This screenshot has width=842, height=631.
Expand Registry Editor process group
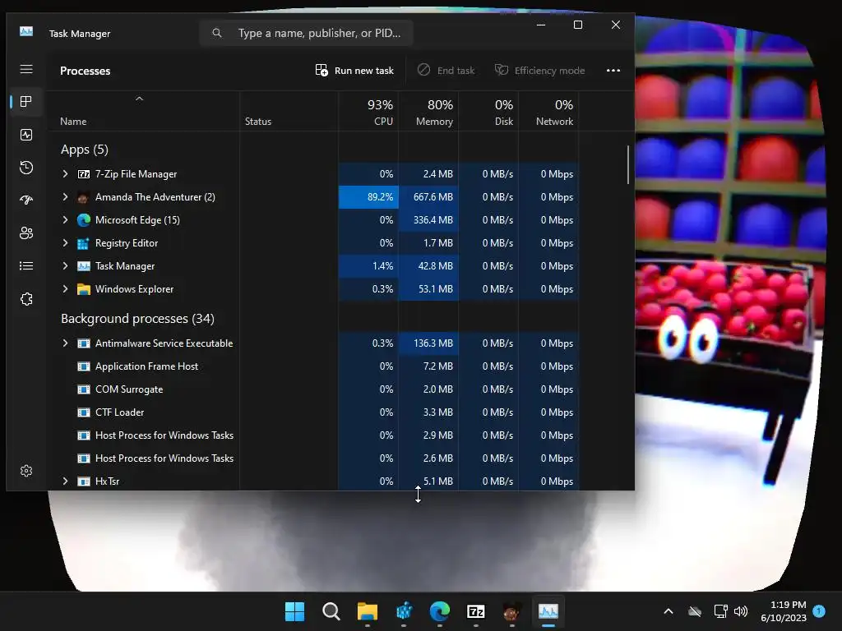[65, 243]
